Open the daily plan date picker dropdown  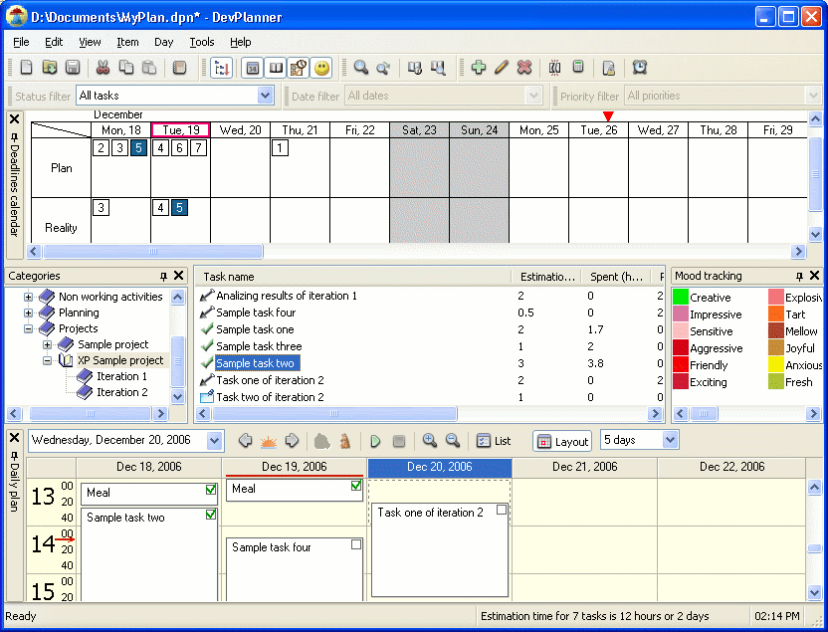(214, 440)
